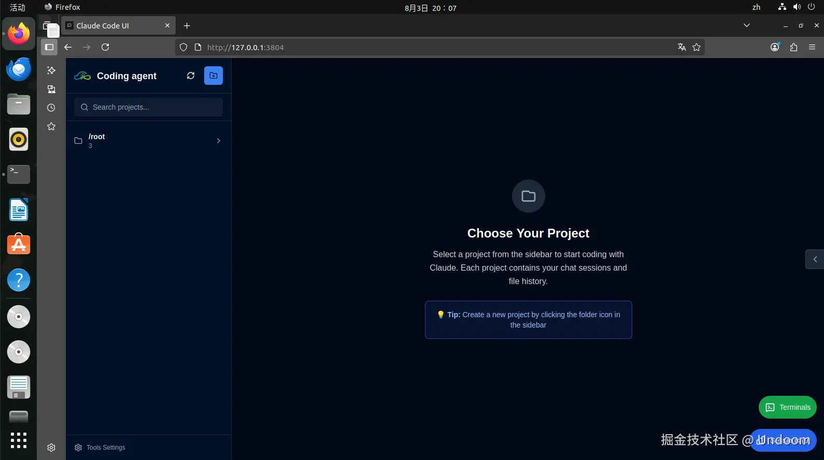The image size is (824, 460).
Task: Click the Coding agent cloud logo
Action: [x=82, y=76]
